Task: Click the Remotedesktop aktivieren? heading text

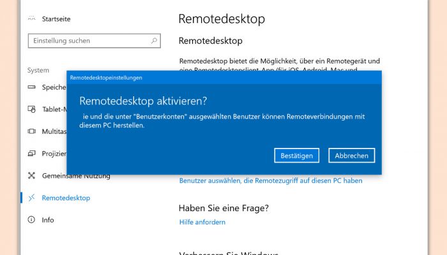Action: [143, 101]
